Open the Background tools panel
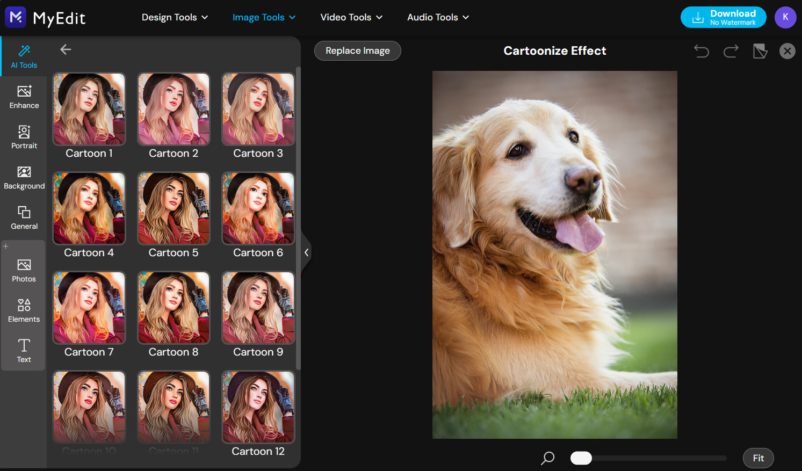This screenshot has width=802, height=471. pos(24,177)
